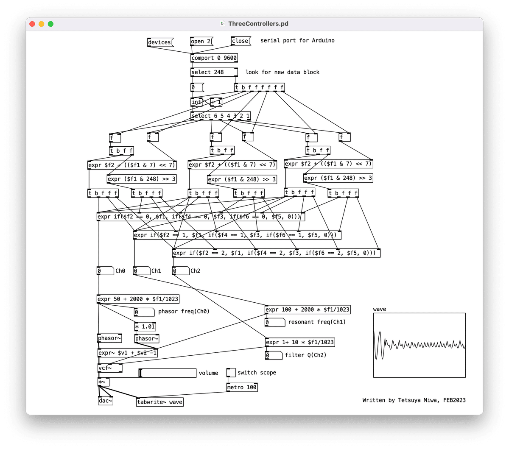Viewport: 509px width, 449px height.
Task: Select the 'expr 1+ 10 * $f1/1023' object
Action: pyautogui.click(x=300, y=342)
